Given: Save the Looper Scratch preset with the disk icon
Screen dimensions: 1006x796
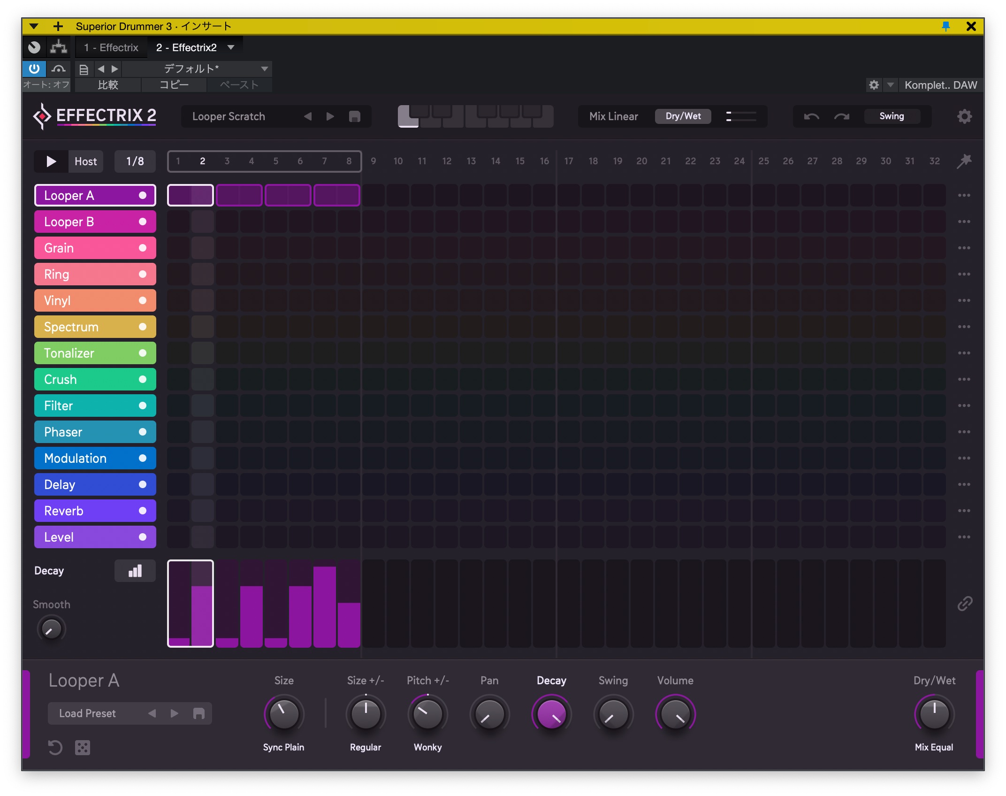Looking at the screenshot, I should point(355,116).
